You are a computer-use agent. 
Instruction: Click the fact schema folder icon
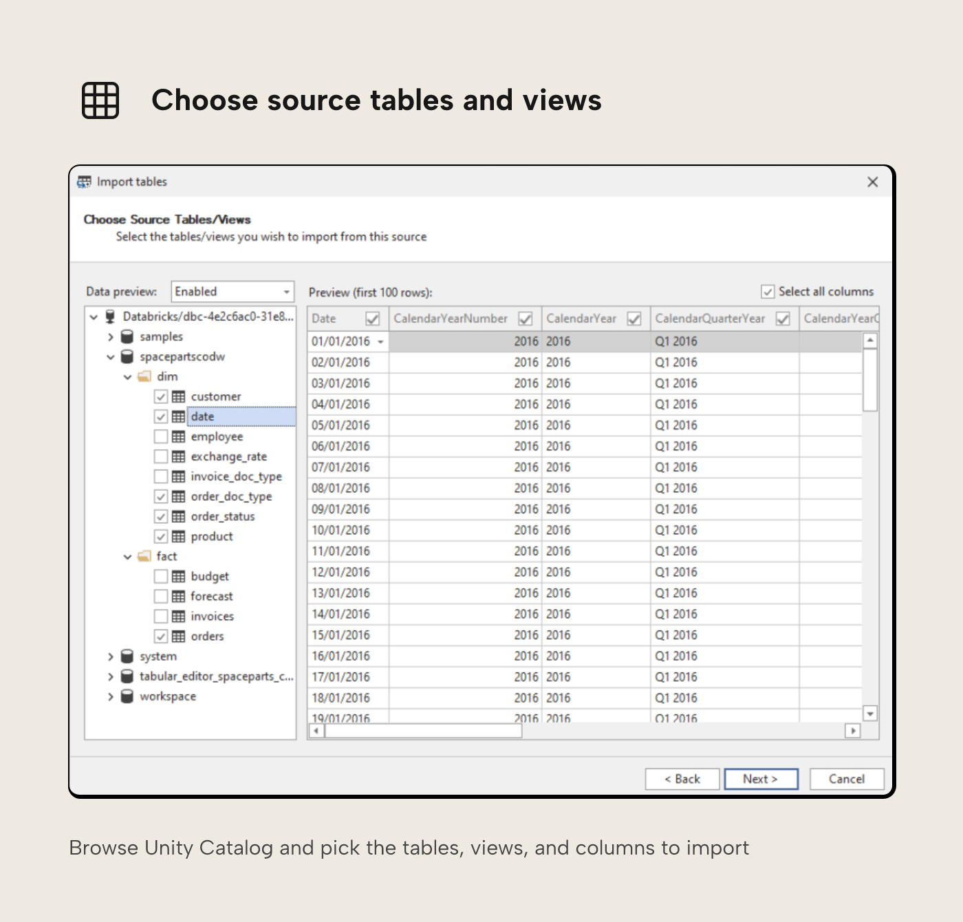pyautogui.click(x=144, y=556)
